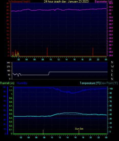Viewport: 119px width, 141px height.
Task: Click the wind spike near hour 09
Action: [x=47, y=52]
